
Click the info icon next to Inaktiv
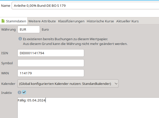(19, 92)
